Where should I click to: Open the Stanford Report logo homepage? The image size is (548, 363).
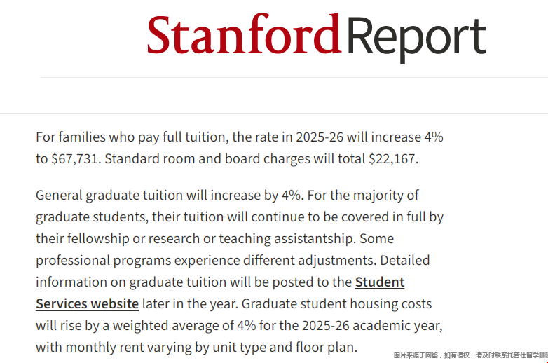click(x=317, y=38)
